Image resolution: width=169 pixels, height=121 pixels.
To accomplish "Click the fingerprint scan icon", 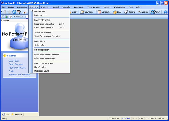I will (10, 17).
